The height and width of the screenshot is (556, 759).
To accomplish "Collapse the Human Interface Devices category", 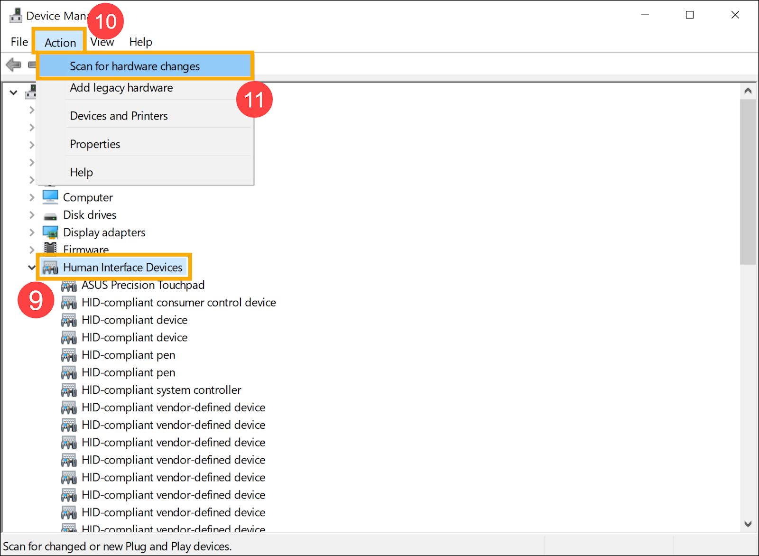I will point(32,268).
